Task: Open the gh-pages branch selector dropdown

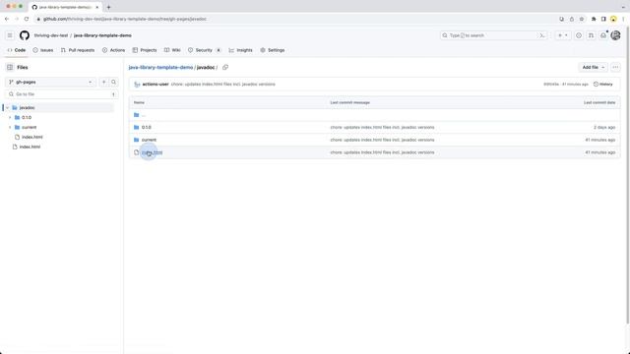Action: pos(50,82)
